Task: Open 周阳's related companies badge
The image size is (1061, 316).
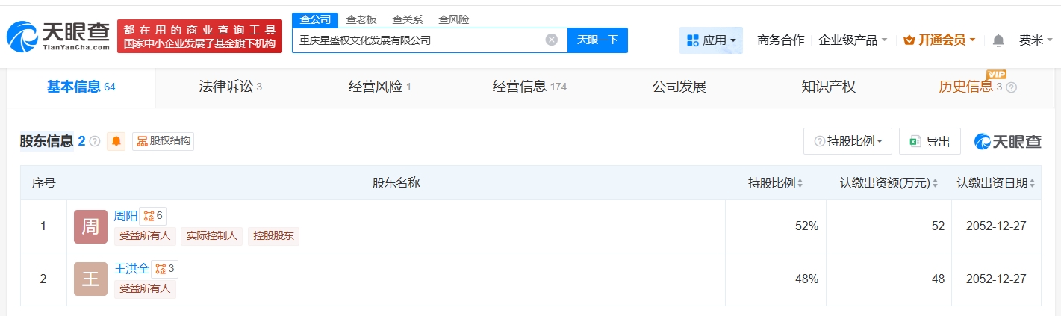Action: coord(153,216)
